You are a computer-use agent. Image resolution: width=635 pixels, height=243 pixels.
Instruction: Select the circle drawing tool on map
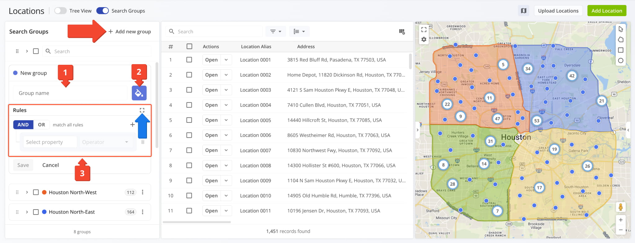click(x=621, y=61)
